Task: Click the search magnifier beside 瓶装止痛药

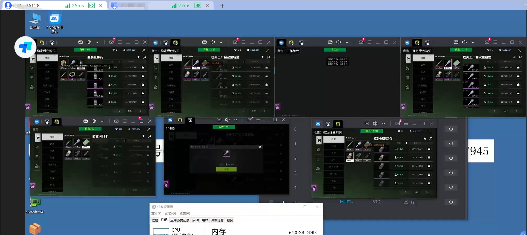Action: (145, 57)
